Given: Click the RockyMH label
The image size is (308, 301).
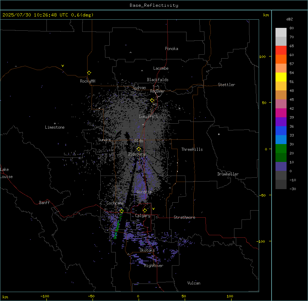Looking at the screenshot, I should click(x=88, y=81).
